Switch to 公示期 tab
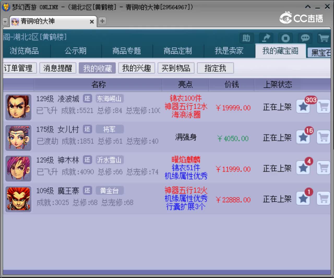Viewport: 334px width, 278px height. tap(76, 51)
